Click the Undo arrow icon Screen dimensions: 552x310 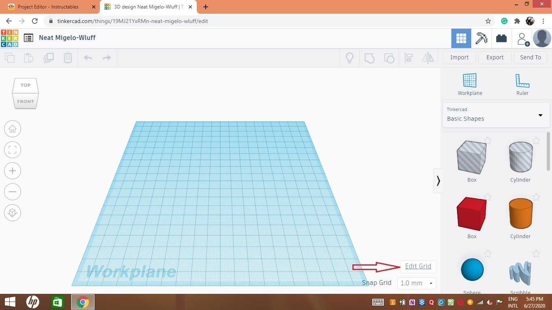point(88,58)
